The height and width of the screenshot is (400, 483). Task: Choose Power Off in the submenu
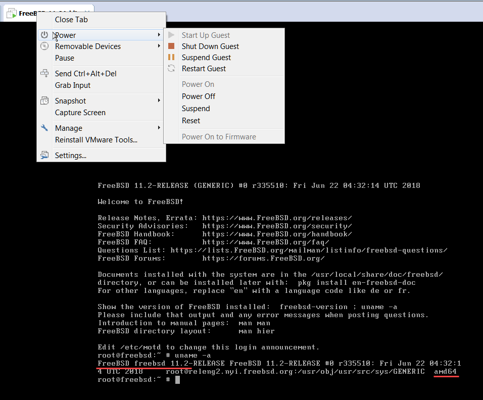[199, 96]
